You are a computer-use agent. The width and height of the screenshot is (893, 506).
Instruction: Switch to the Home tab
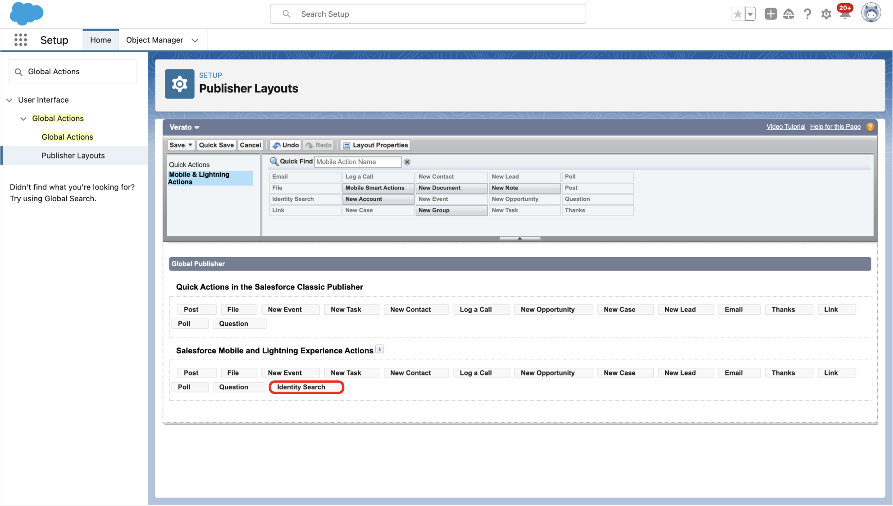[100, 40]
